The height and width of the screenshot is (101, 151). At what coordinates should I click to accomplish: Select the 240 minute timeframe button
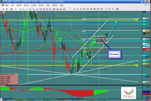point(98,9)
